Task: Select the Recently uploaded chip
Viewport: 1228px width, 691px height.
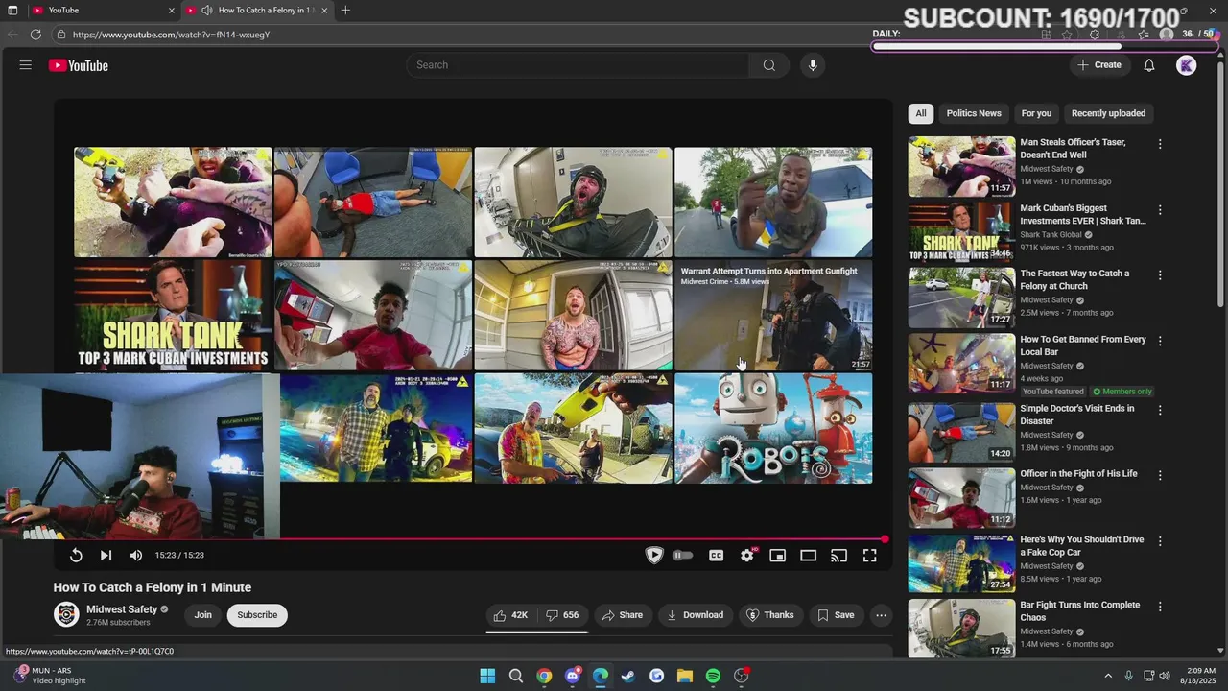Action: point(1108,113)
